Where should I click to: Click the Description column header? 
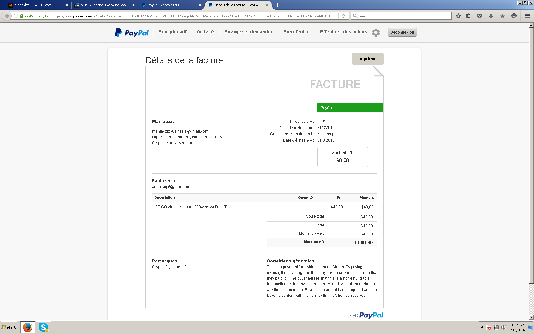click(x=165, y=198)
